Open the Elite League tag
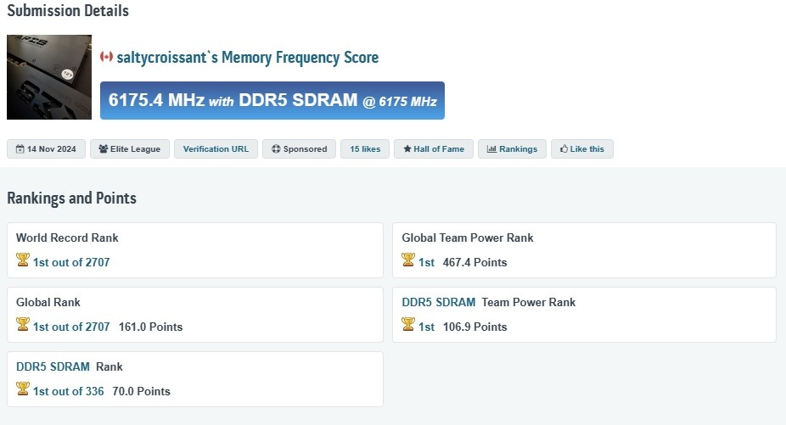 point(130,148)
